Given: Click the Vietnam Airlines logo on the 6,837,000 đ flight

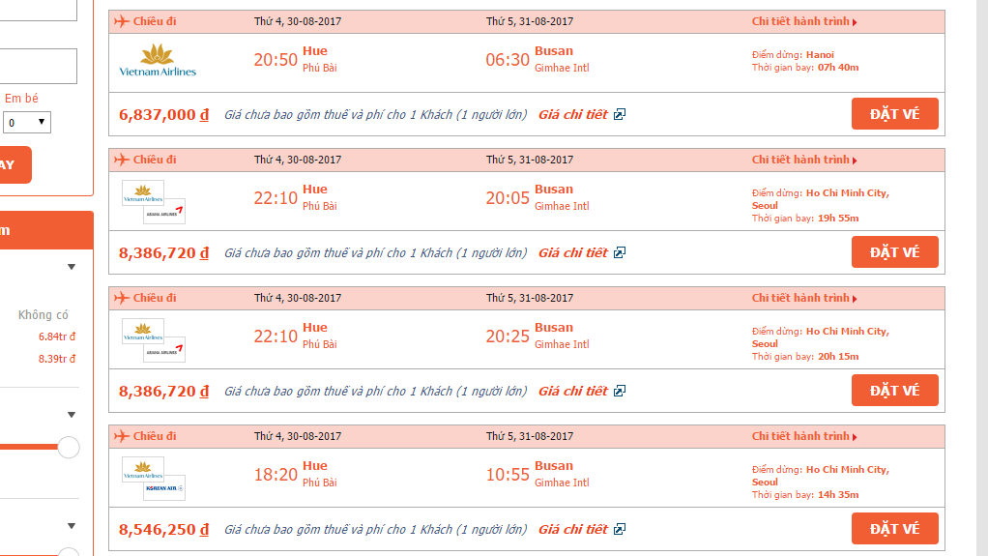Looking at the screenshot, I should pyautogui.click(x=158, y=61).
